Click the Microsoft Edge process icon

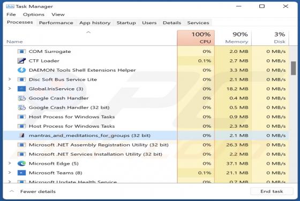coord(21,164)
